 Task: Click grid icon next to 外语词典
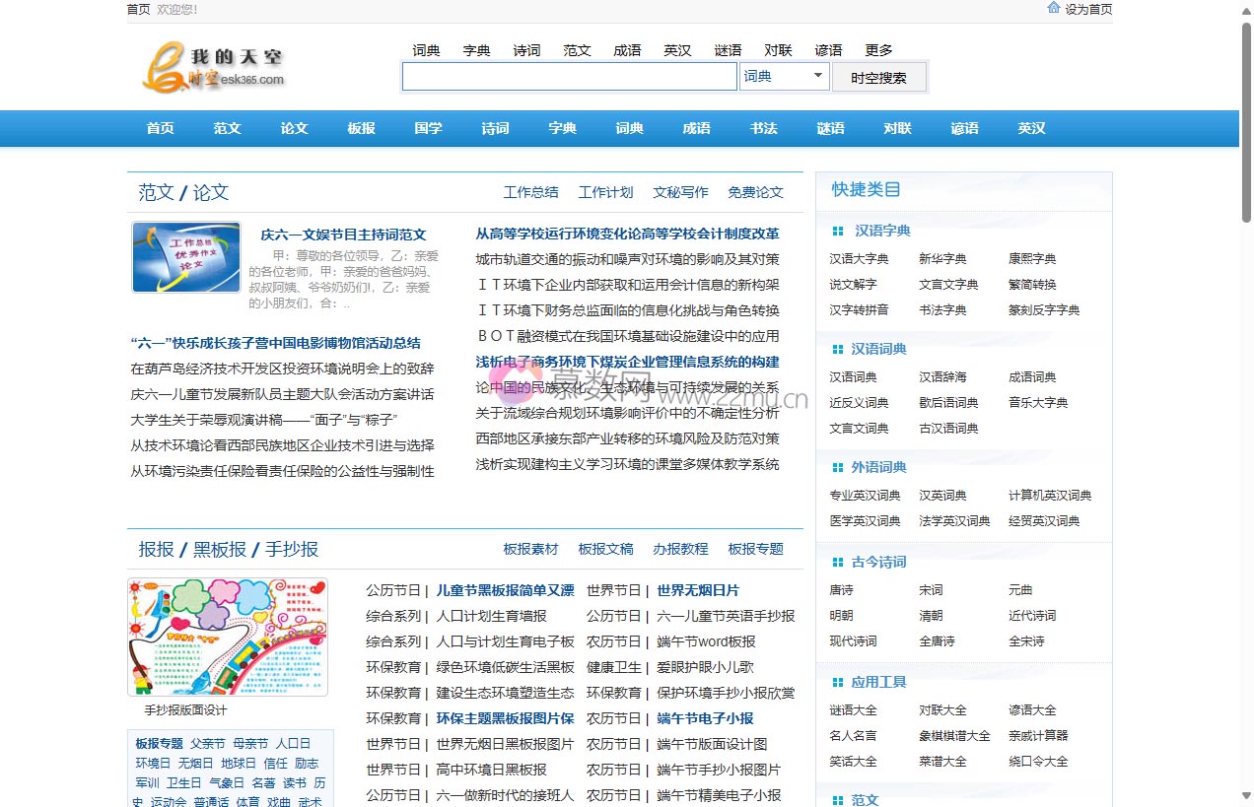click(x=838, y=468)
